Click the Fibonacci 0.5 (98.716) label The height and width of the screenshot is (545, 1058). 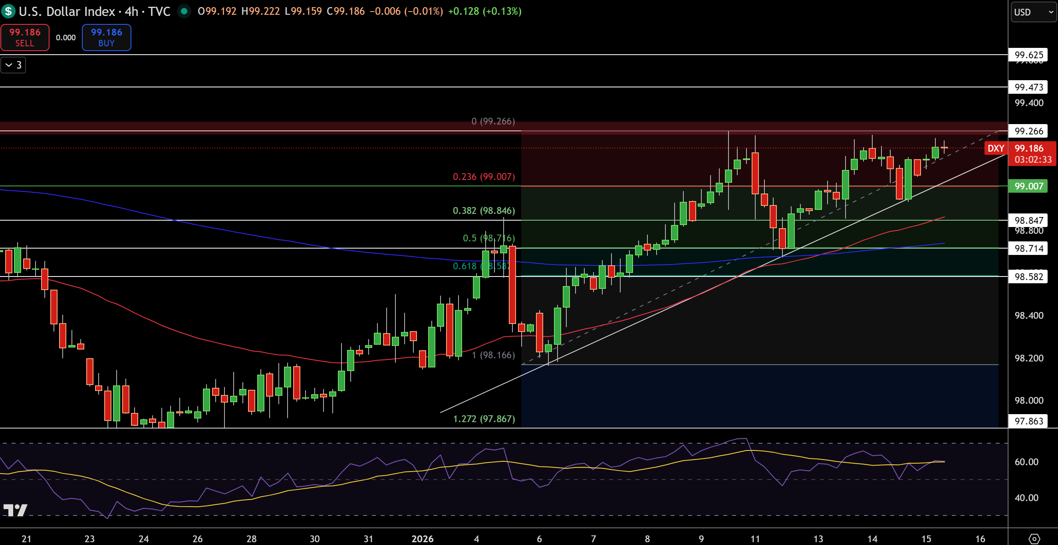pos(489,238)
